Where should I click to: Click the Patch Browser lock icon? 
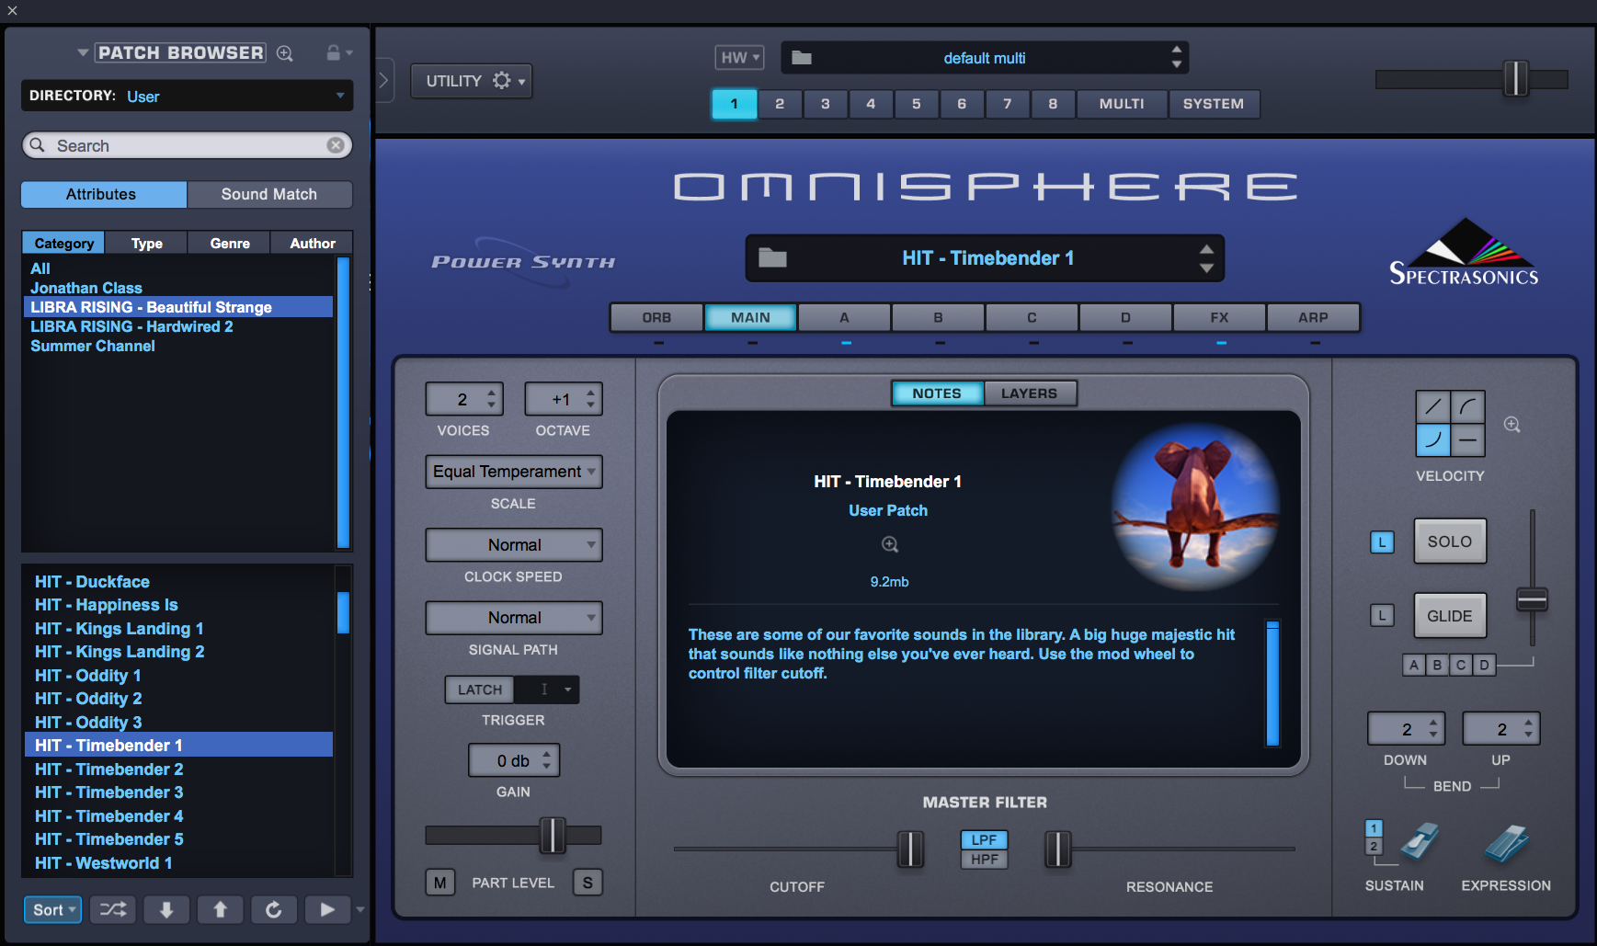click(x=334, y=52)
